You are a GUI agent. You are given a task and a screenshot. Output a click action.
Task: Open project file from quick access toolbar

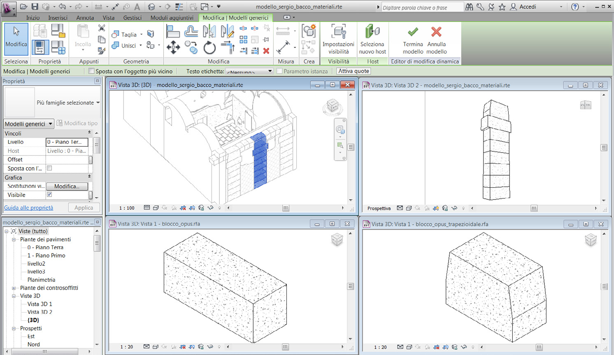[x=23, y=7]
